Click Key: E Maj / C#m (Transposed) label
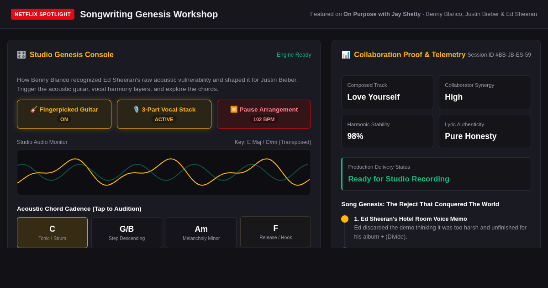This screenshot has width=548, height=288. click(x=273, y=142)
